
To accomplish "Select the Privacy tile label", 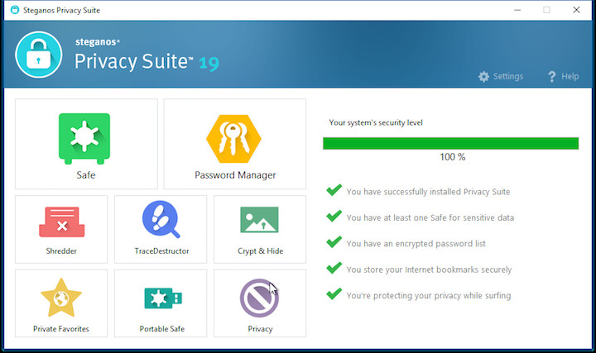I will coord(261,329).
